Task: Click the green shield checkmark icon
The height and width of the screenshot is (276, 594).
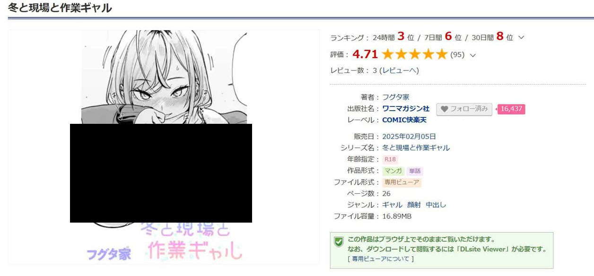Action: 339,242
